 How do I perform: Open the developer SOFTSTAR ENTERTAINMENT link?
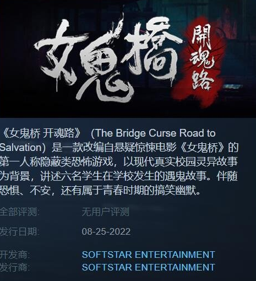[148, 255]
